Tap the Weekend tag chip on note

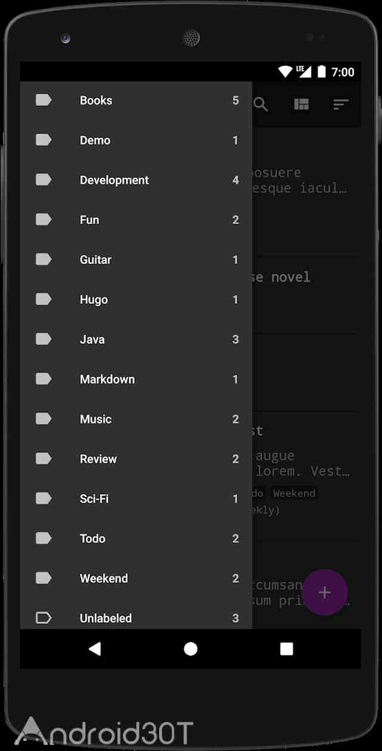pos(294,493)
